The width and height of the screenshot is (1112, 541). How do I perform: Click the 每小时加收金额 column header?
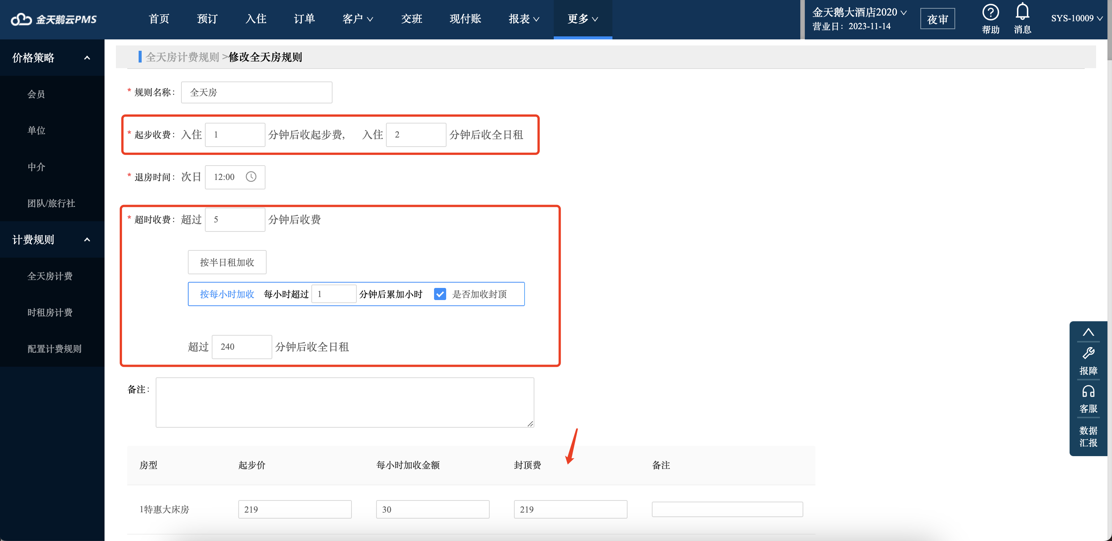pyautogui.click(x=408, y=465)
